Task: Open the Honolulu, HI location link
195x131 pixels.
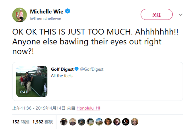Action: tap(88, 108)
